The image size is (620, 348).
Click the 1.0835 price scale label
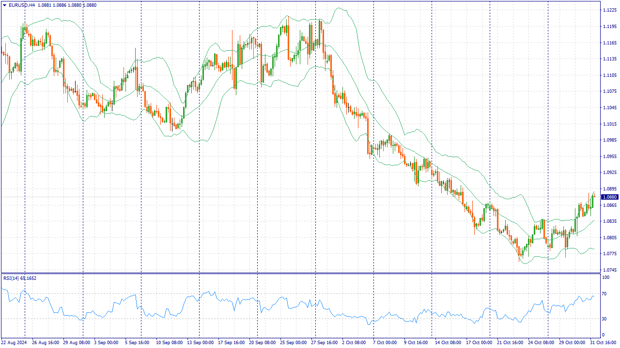pos(609,221)
